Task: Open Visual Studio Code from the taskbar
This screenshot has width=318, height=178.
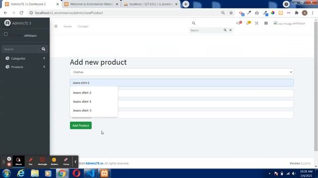Action: [90, 174]
